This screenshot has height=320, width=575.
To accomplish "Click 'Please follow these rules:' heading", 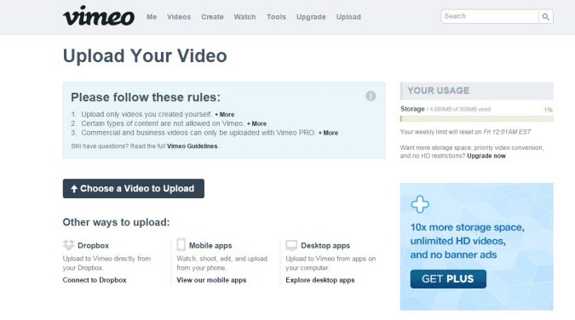I will (146, 97).
